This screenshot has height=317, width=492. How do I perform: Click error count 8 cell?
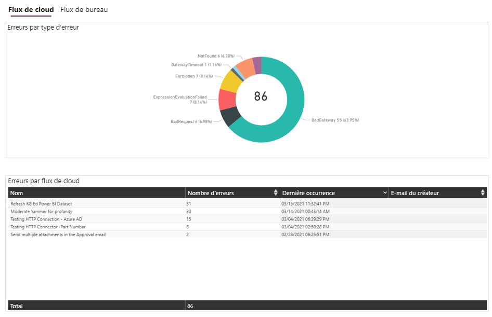pyautogui.click(x=188, y=227)
